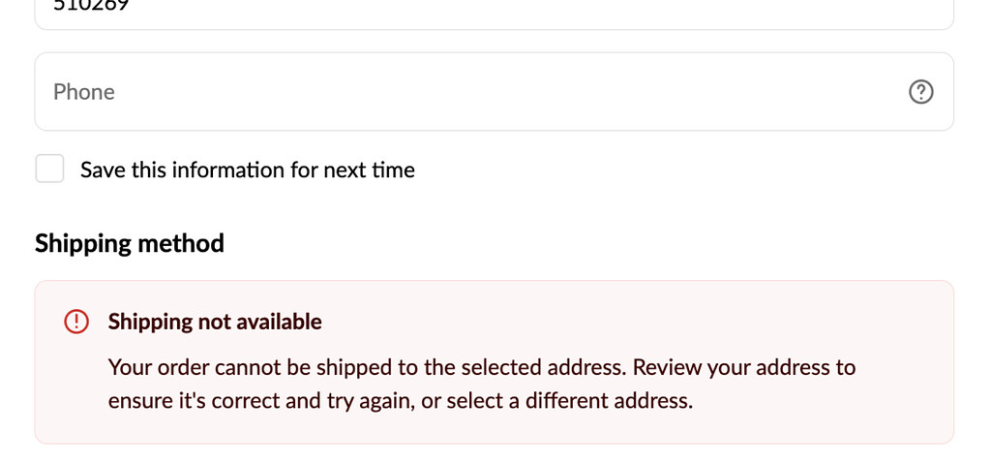The image size is (991, 464).
Task: Click the 'Save this information for next time' label
Action: click(247, 170)
